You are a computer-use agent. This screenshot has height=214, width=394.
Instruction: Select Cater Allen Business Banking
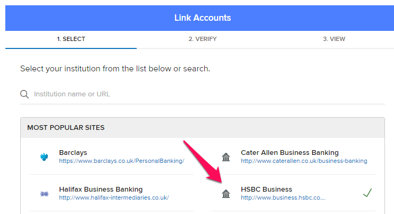pyautogui.click(x=290, y=153)
